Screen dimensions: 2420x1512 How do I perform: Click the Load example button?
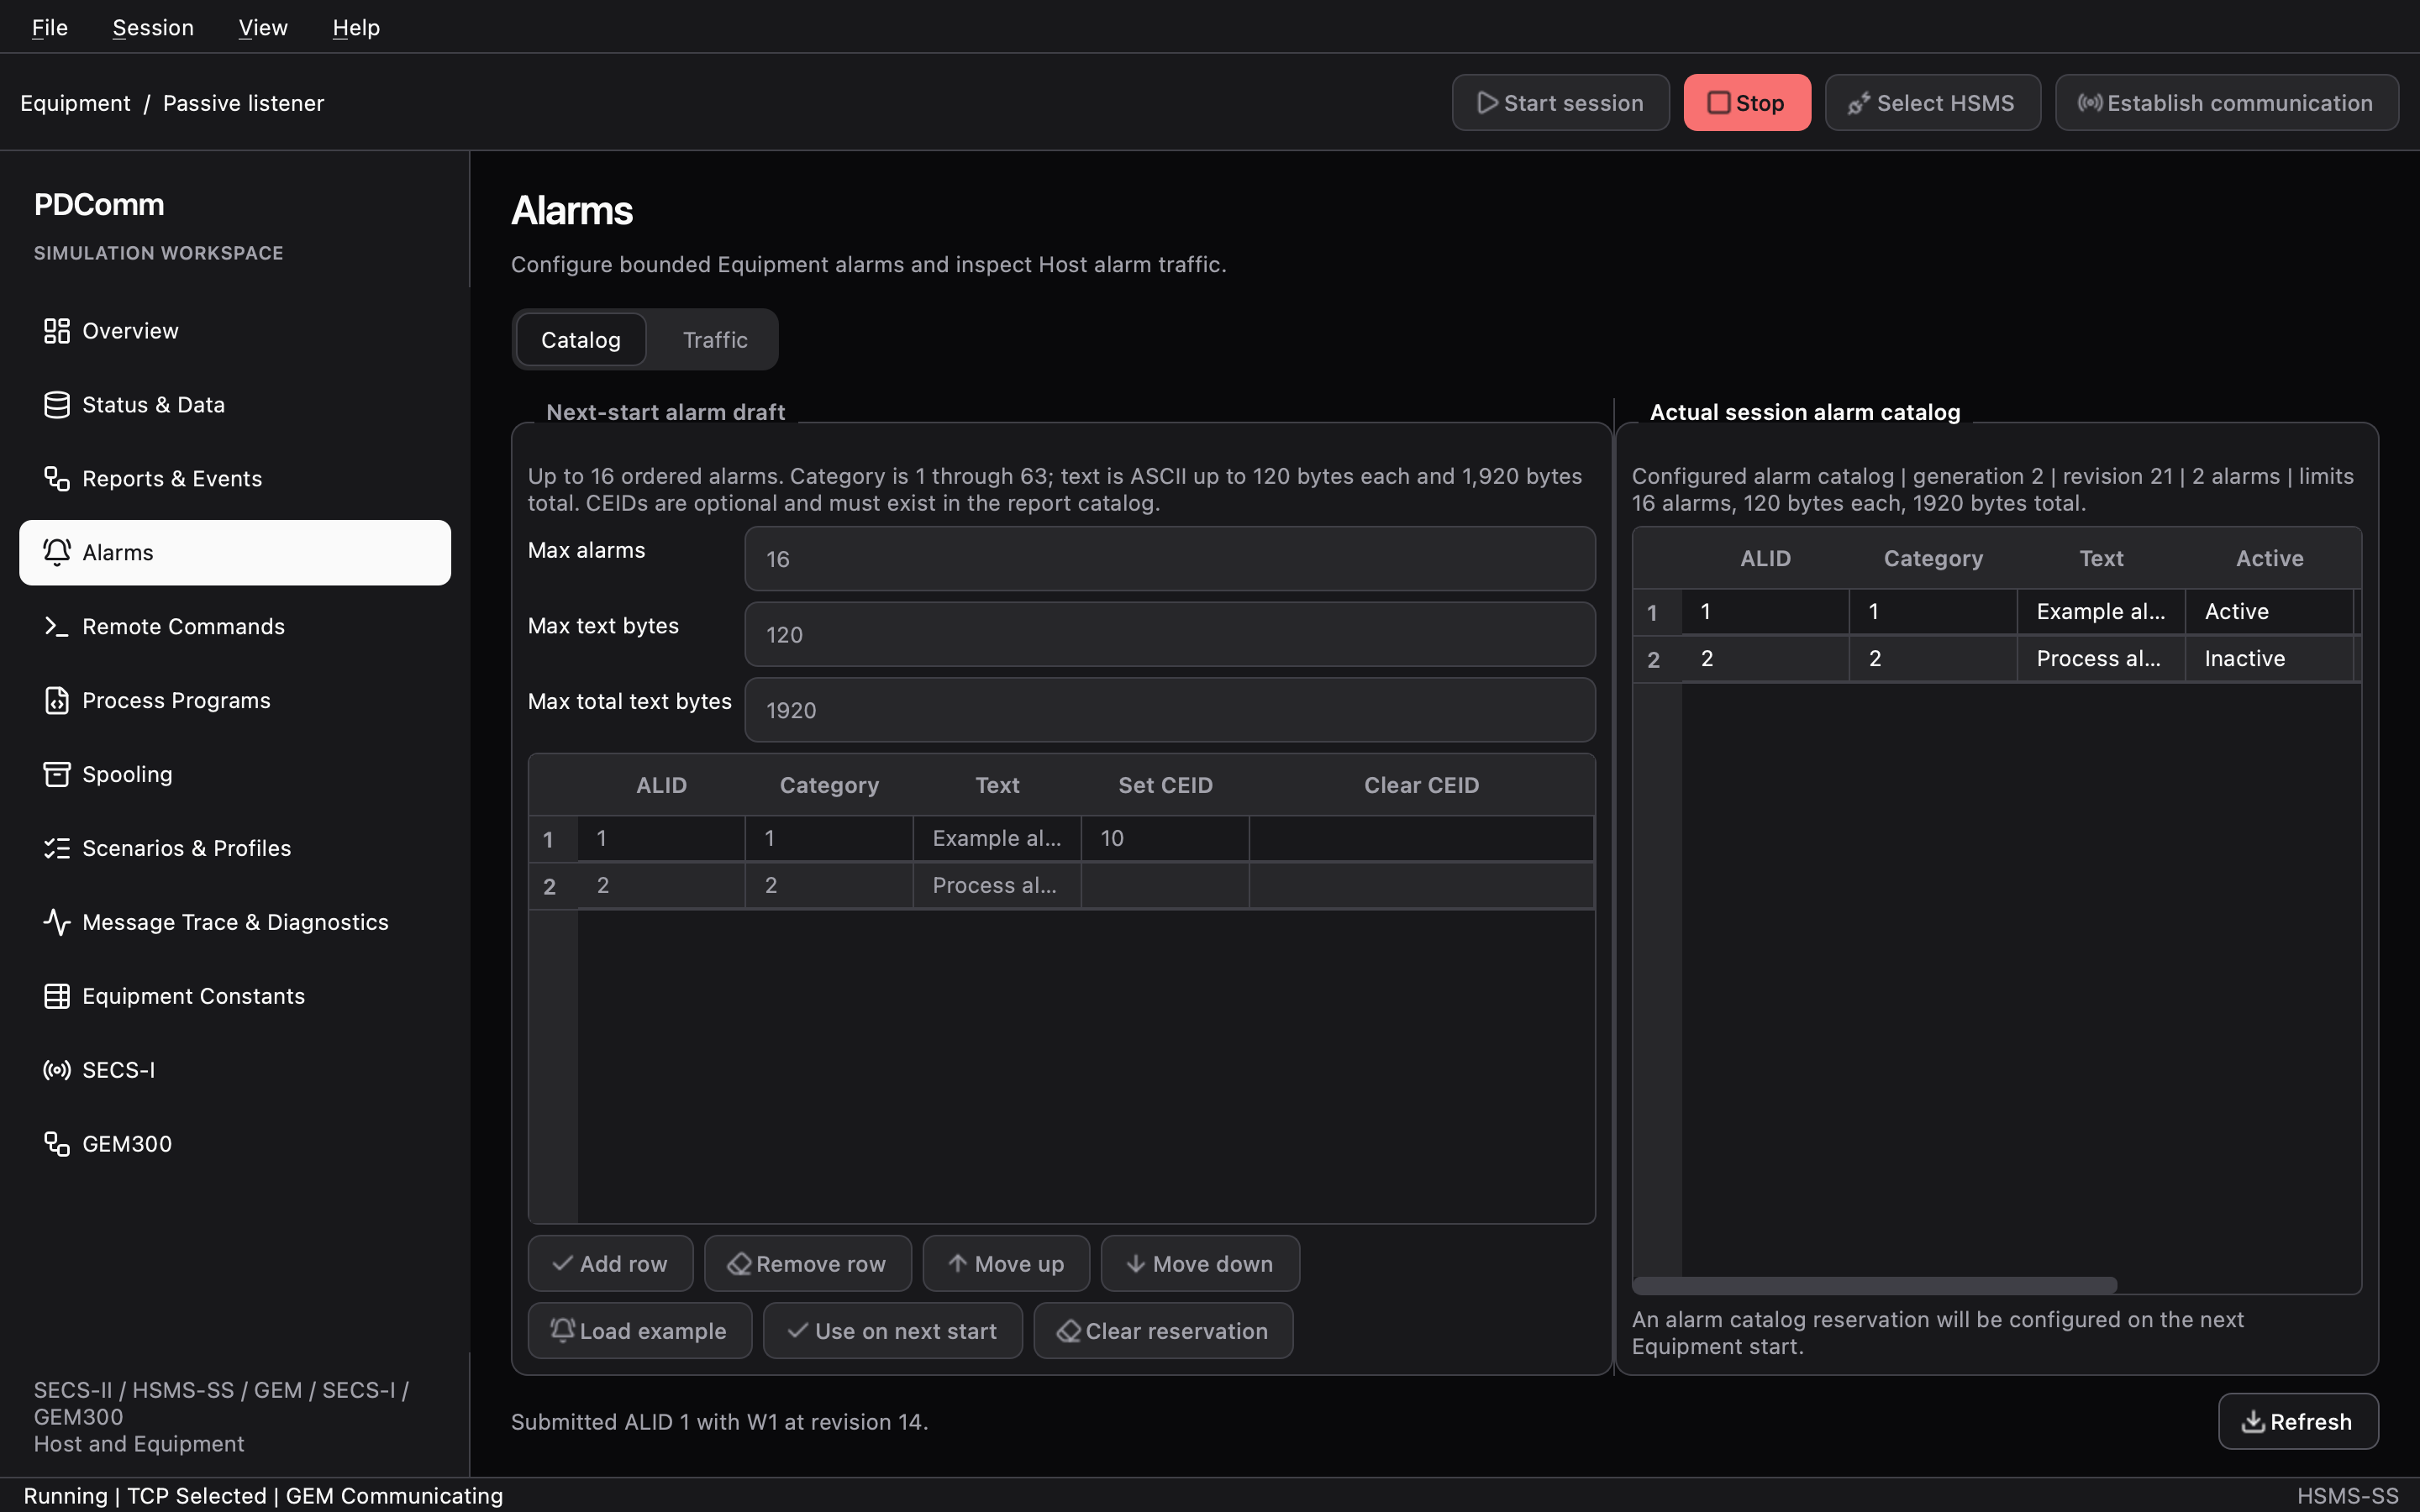point(640,1331)
